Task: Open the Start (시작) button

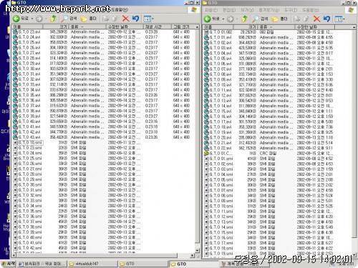Action: 9,264
